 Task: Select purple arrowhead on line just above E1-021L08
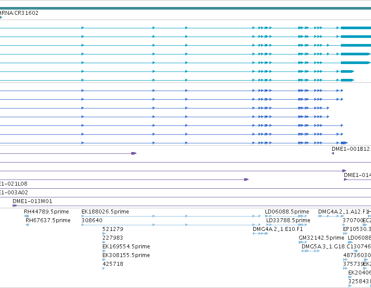(x=246, y=180)
